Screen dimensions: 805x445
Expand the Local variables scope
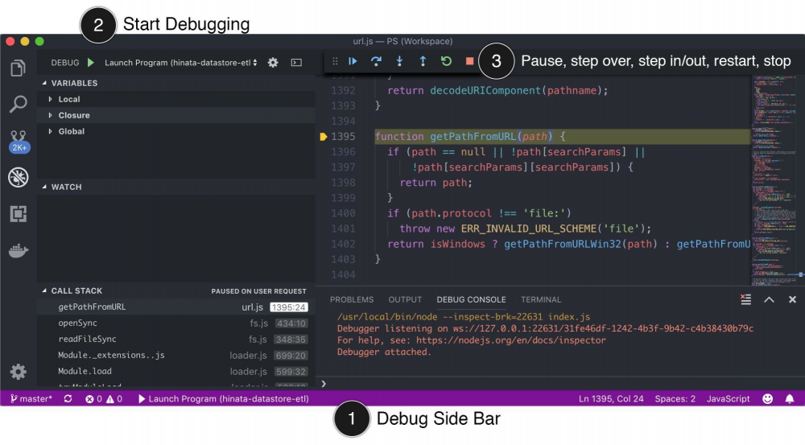[68, 99]
